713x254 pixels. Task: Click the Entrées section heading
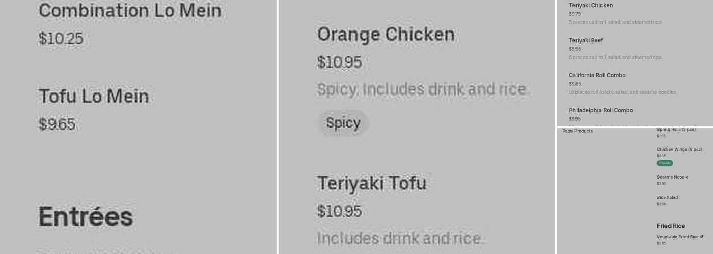86,216
